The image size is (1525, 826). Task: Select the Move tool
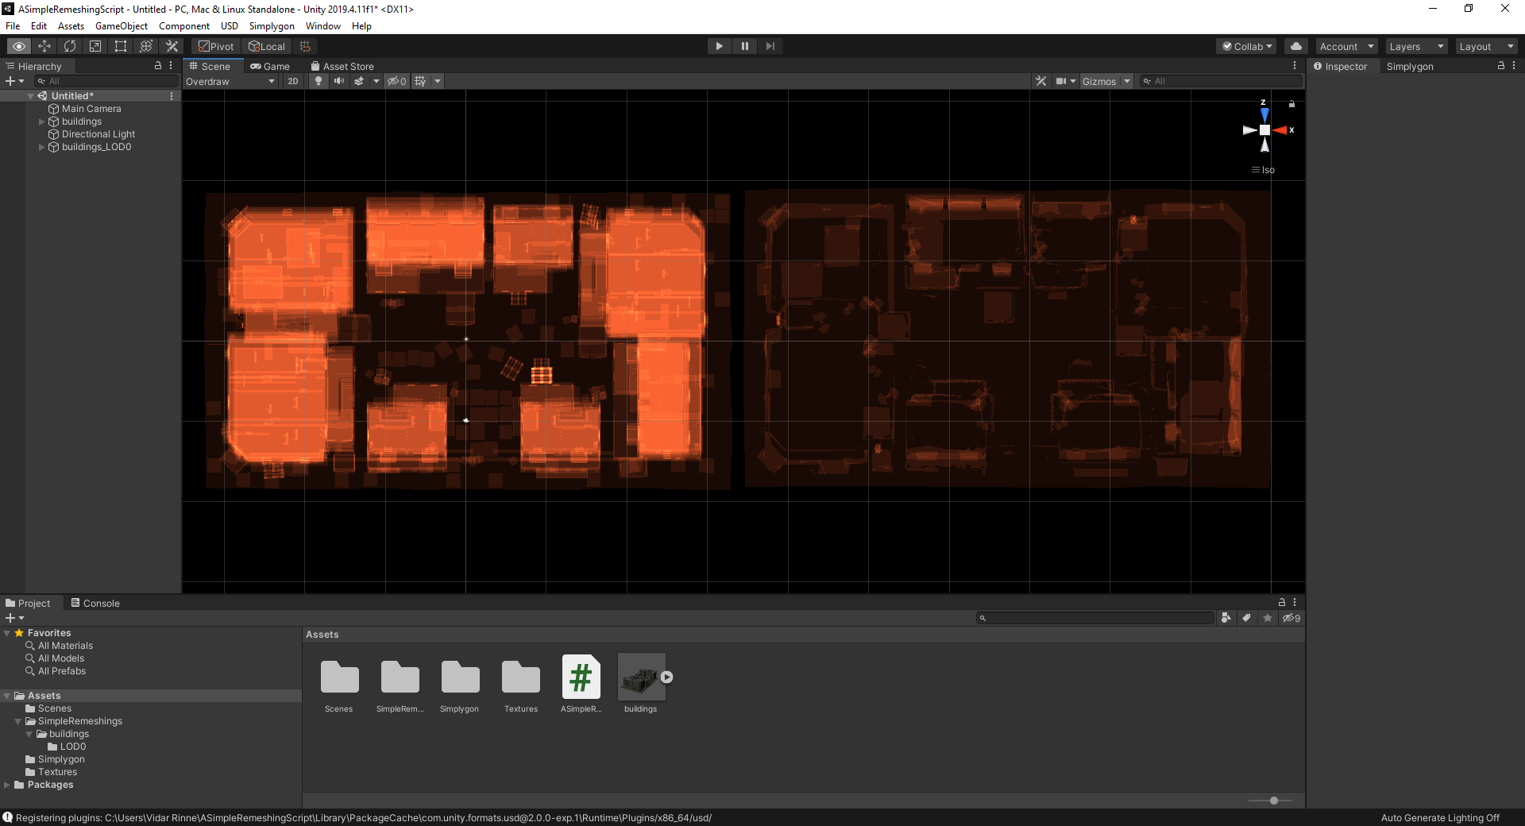click(x=44, y=46)
